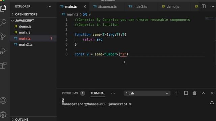
Task: Open the PROBLEMS panel tab
Action: pos(70,93)
